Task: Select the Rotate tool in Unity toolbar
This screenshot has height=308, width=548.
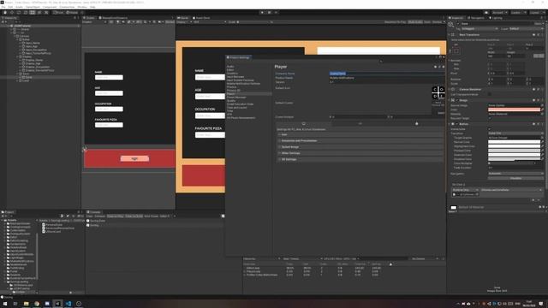Action: (19, 12)
